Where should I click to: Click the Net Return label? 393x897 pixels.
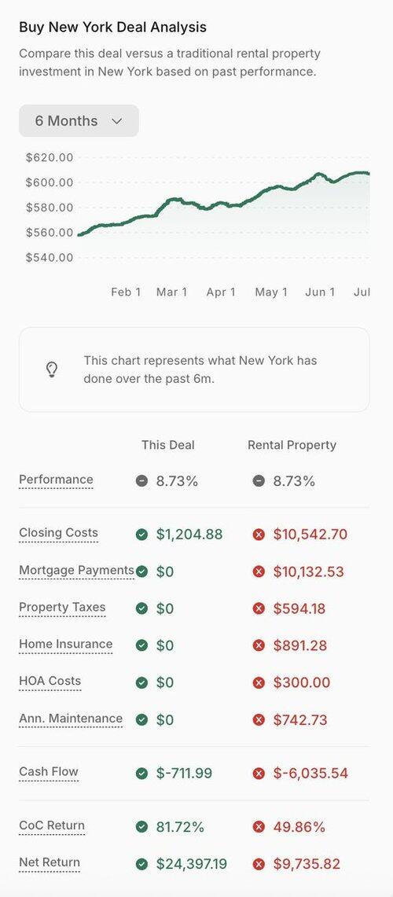[x=50, y=862]
